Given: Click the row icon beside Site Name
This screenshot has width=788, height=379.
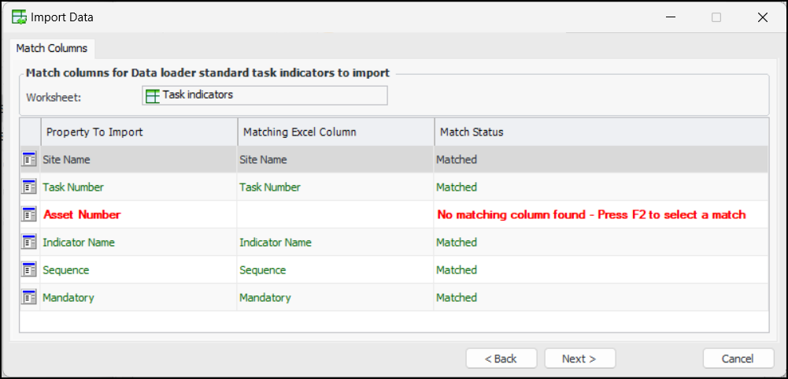Looking at the screenshot, I should pyautogui.click(x=29, y=159).
